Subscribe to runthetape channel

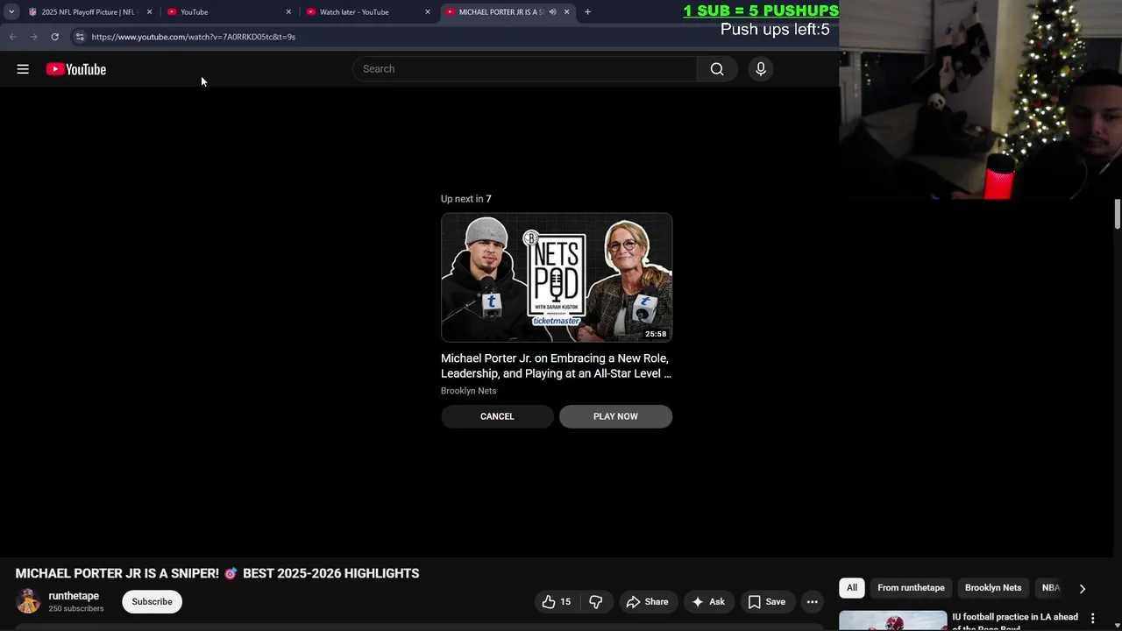[152, 602]
